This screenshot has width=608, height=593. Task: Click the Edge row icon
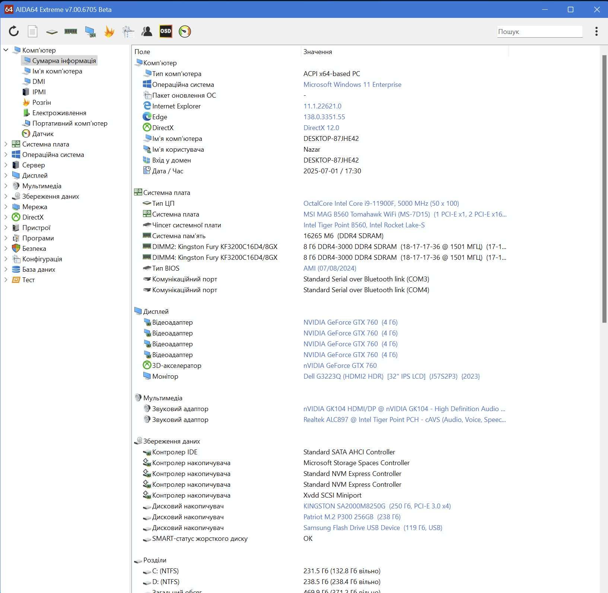[x=147, y=117]
